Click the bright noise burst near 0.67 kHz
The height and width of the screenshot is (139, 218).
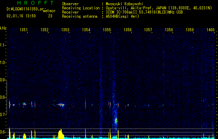pyautogui.click(x=116, y=121)
